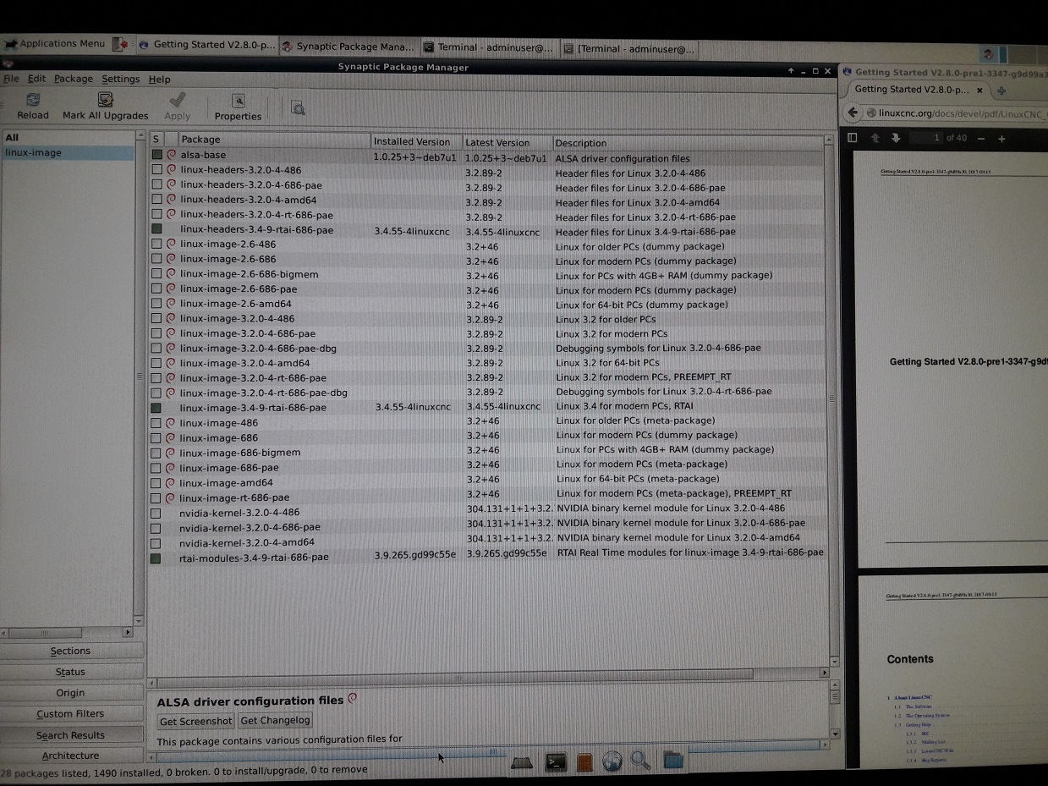
Task: Switch to the Search Results filter button
Action: (x=70, y=735)
